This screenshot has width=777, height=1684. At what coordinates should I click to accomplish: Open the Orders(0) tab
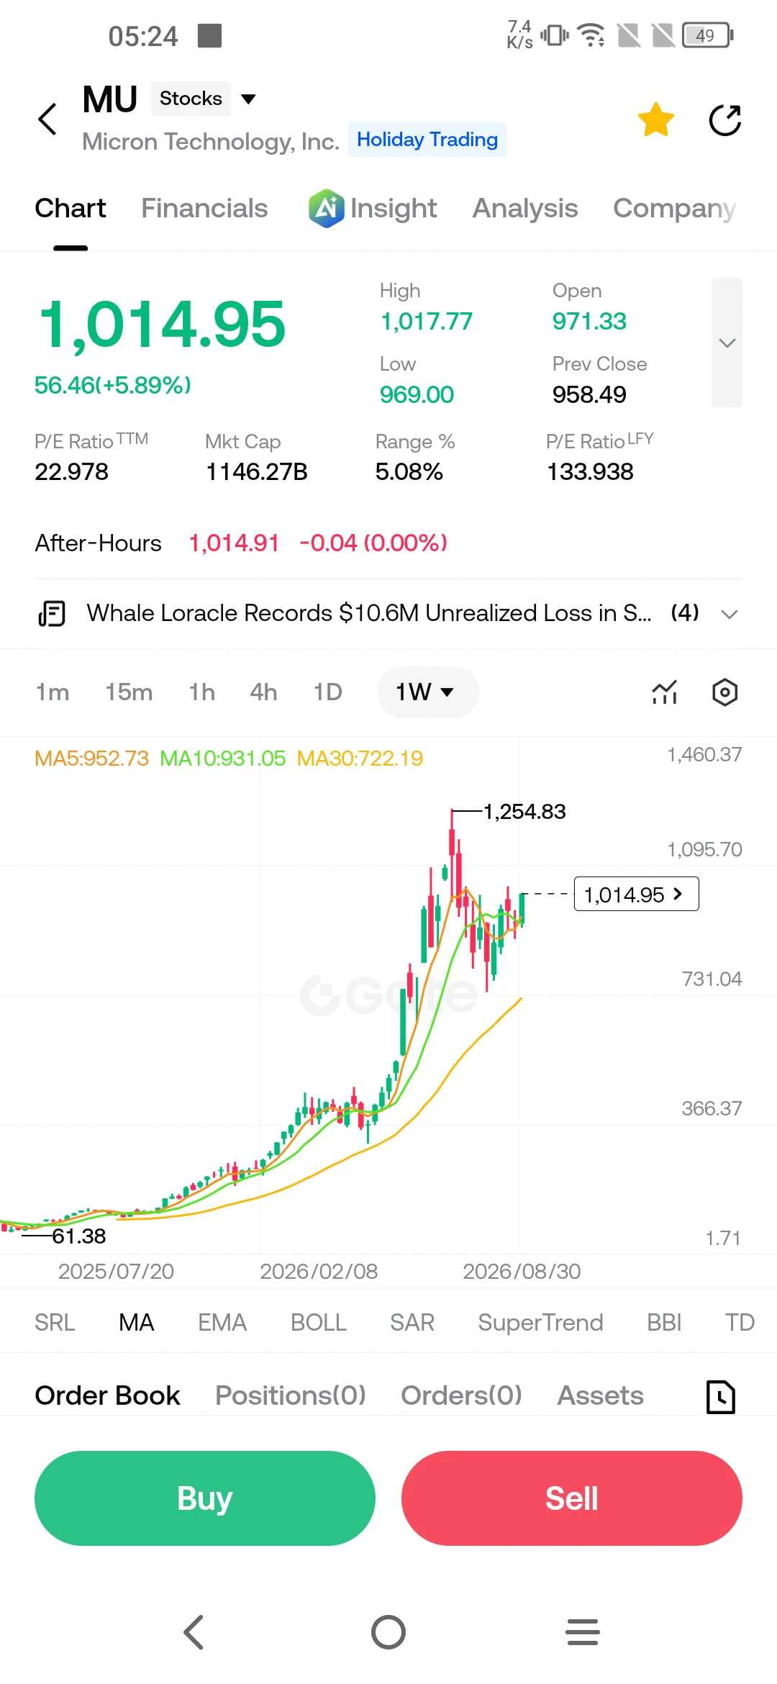point(461,1396)
